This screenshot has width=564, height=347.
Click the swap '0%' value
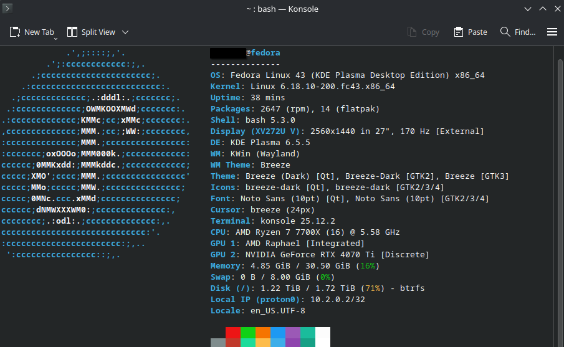(325, 277)
